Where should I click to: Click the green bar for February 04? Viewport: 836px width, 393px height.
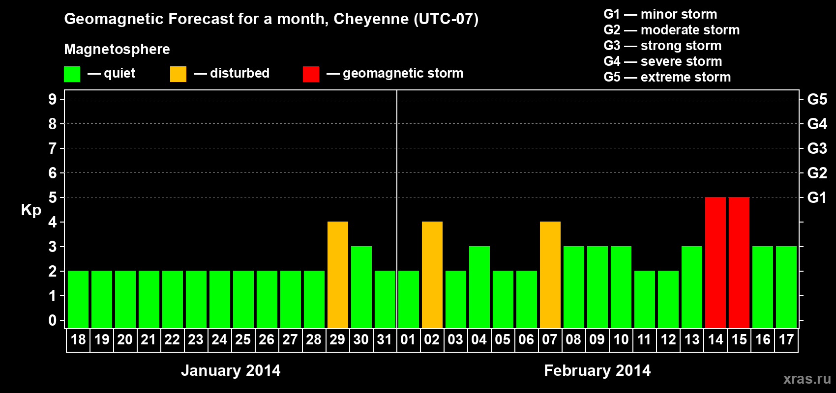[479, 287]
